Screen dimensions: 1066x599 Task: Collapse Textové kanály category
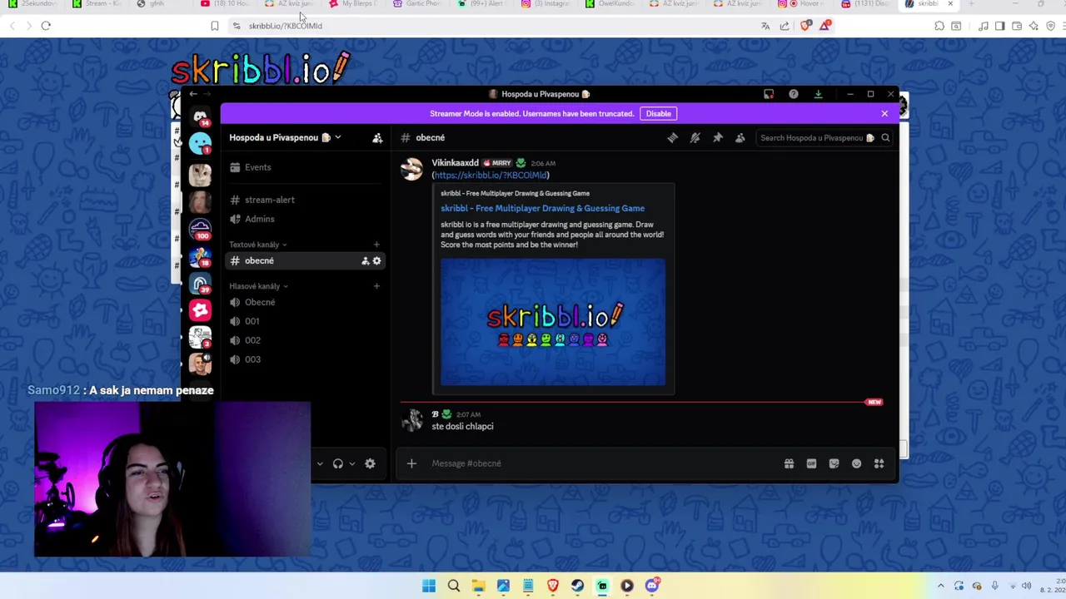point(257,245)
